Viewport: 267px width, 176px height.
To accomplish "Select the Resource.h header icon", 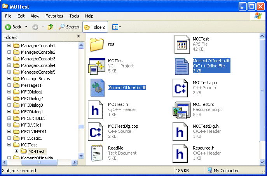I will click(180, 153).
